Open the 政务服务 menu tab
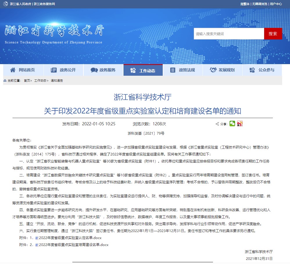The width and height of the screenshot is (290, 264). tap(103, 70)
